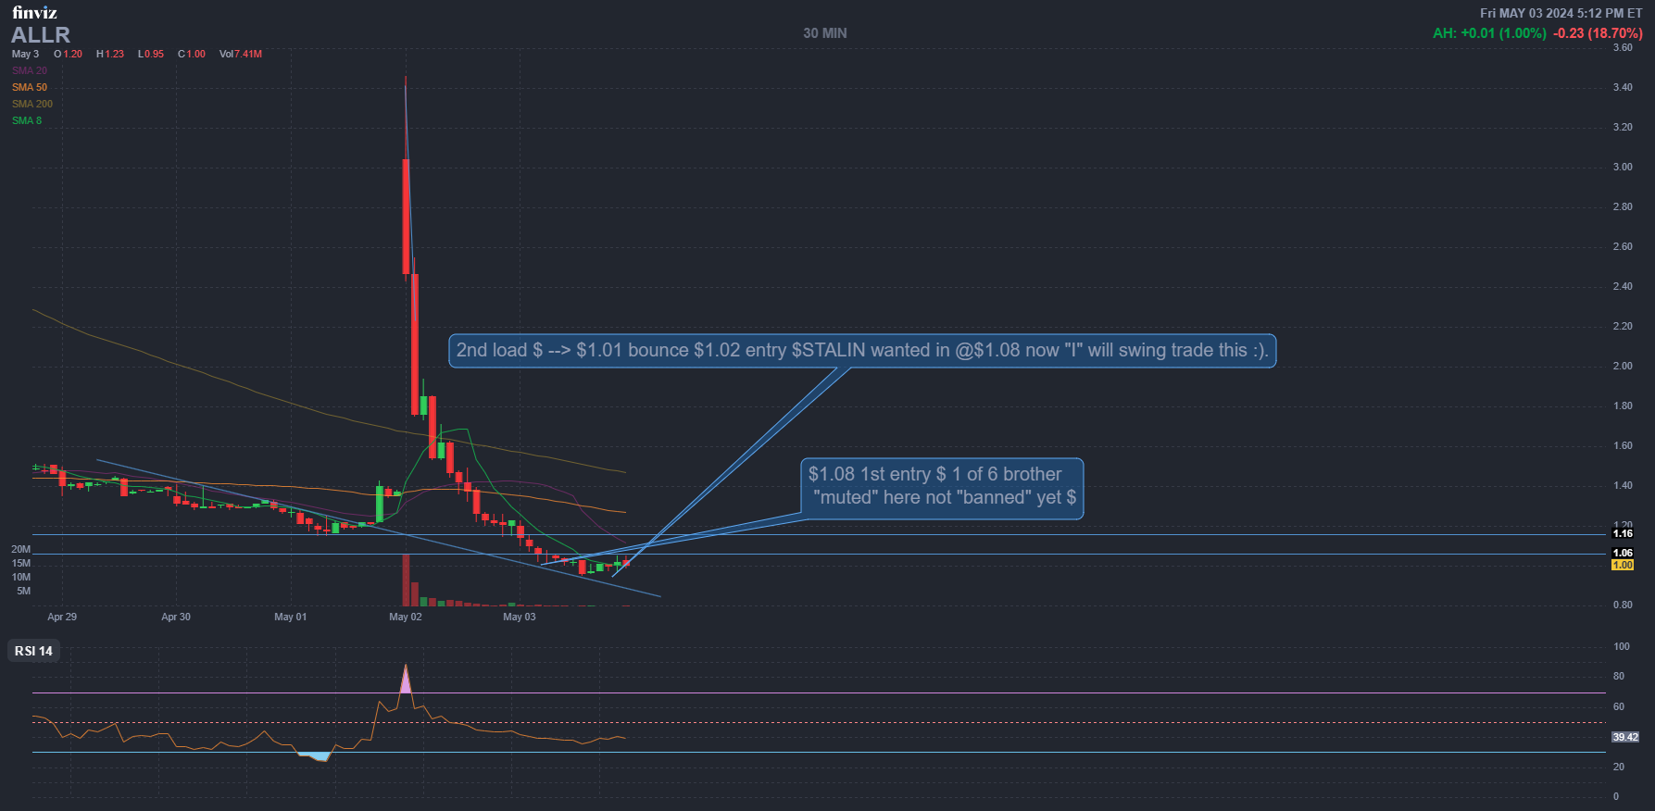Click the 1.16 price level tag
The width and height of the screenshot is (1655, 811).
click(x=1623, y=533)
